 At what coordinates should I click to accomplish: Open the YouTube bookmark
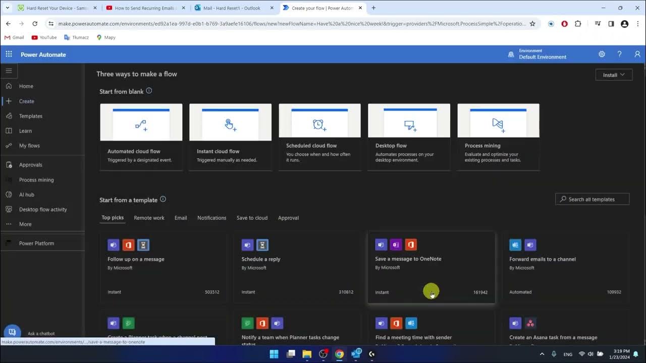(x=44, y=37)
